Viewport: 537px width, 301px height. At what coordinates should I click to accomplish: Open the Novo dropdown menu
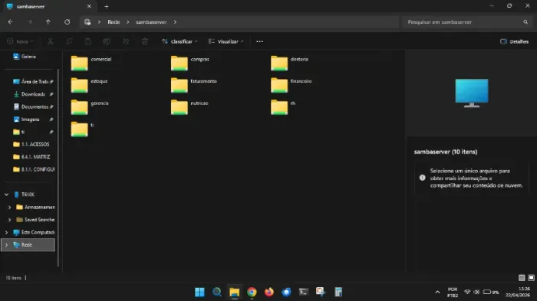(x=20, y=41)
